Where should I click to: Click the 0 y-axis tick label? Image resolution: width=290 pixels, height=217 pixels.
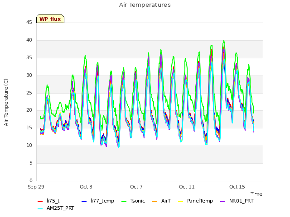[x=31, y=180]
